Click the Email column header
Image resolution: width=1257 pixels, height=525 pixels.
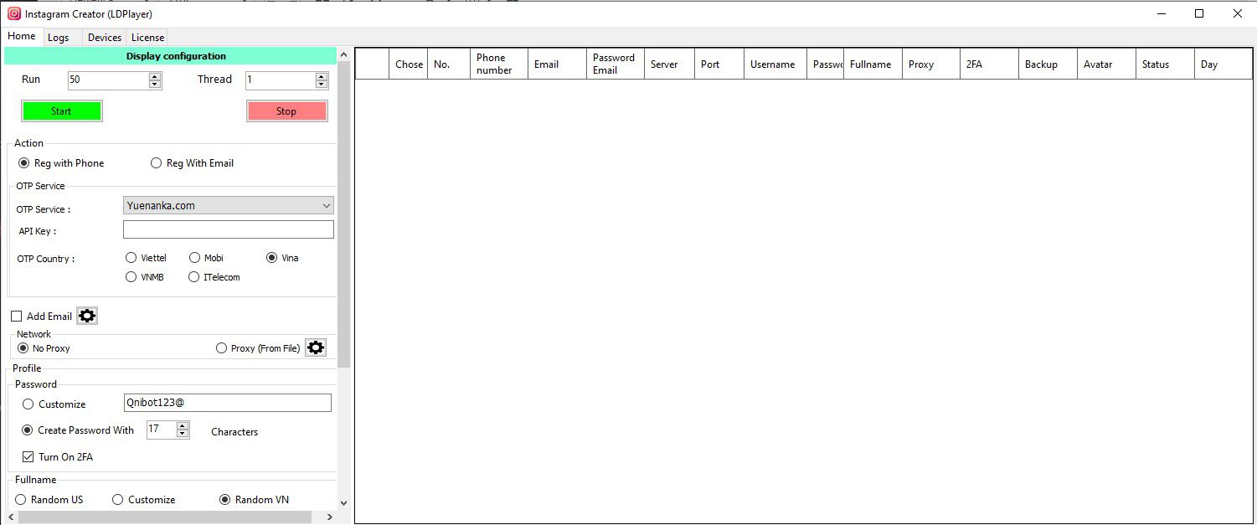point(557,64)
